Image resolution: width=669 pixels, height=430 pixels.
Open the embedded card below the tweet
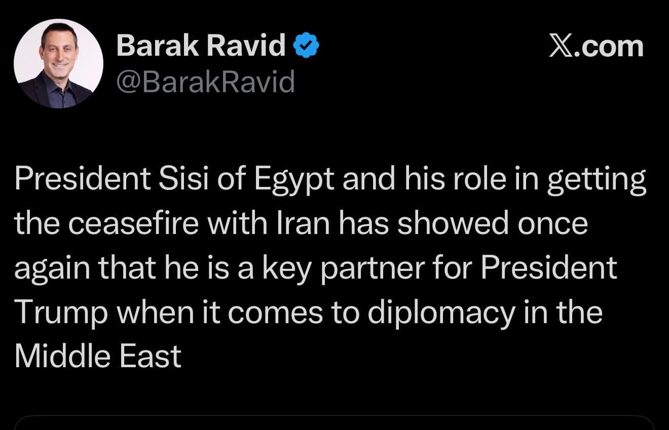pos(334,423)
